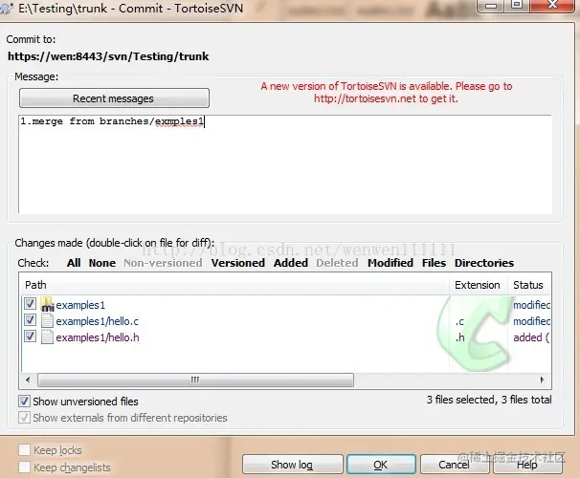Click the TortoiseSVN title bar icon
Viewport: 580px width, 478px height.
[6, 8]
